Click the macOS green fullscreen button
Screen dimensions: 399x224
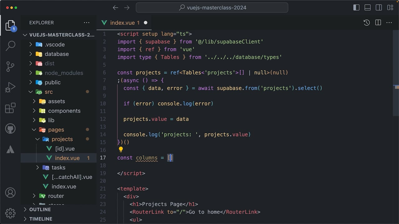coord(16,8)
